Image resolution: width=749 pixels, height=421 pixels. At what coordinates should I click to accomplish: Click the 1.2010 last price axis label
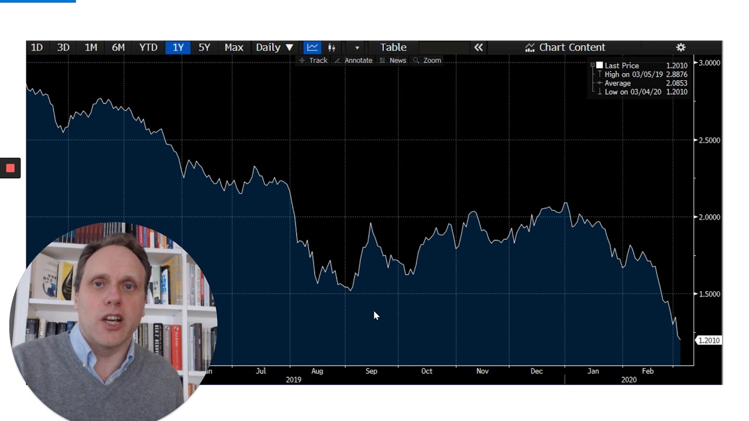pos(709,340)
